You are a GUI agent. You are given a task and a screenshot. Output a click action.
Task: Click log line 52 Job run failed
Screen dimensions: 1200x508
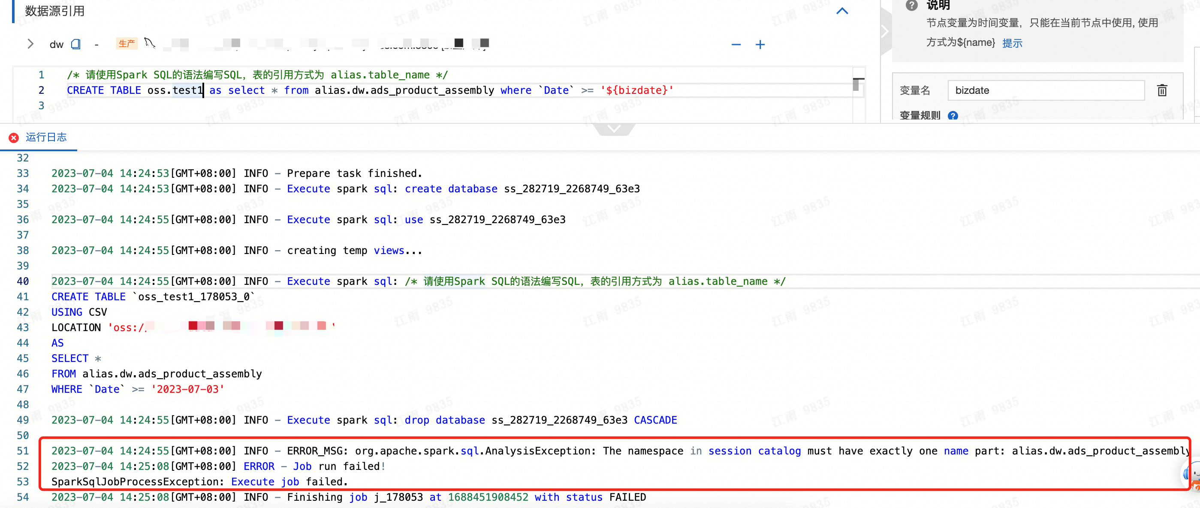pos(218,466)
